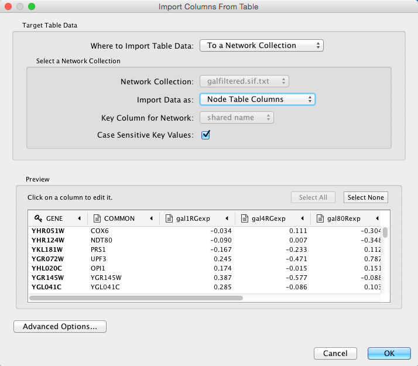Cancel the import dialog

(x=335, y=353)
